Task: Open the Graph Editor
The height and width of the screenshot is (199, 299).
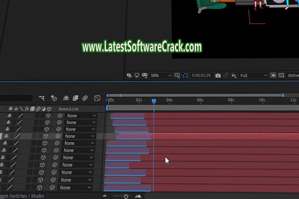Action: pyautogui.click(x=97, y=98)
